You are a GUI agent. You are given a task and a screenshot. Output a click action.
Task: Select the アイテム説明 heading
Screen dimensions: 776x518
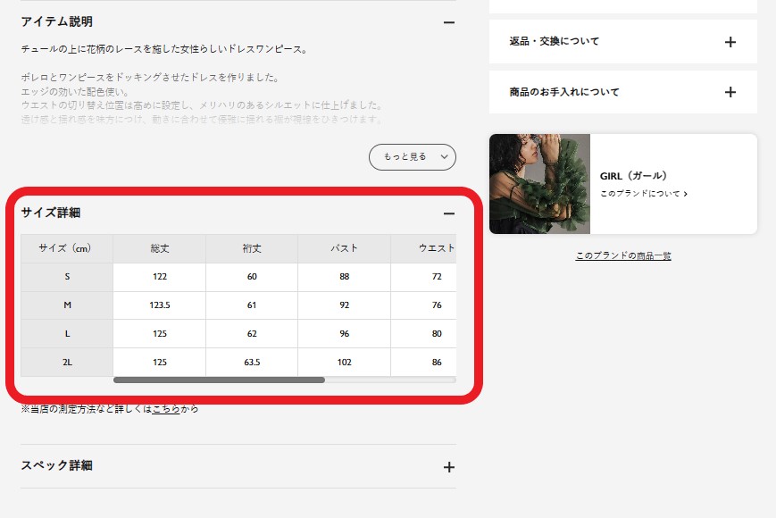[x=57, y=21]
